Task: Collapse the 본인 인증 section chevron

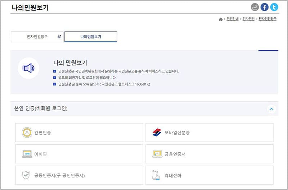Action: (x=271, y=108)
